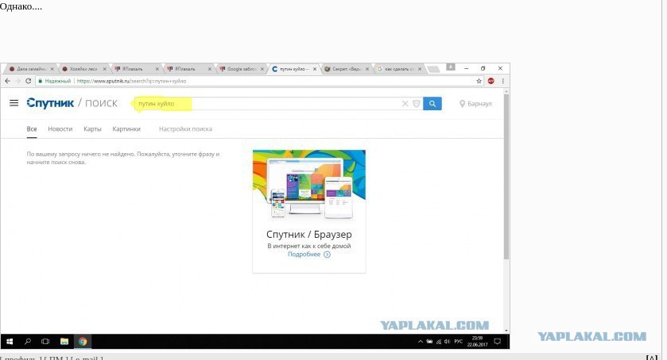Click the browser address bar URL

point(131,81)
